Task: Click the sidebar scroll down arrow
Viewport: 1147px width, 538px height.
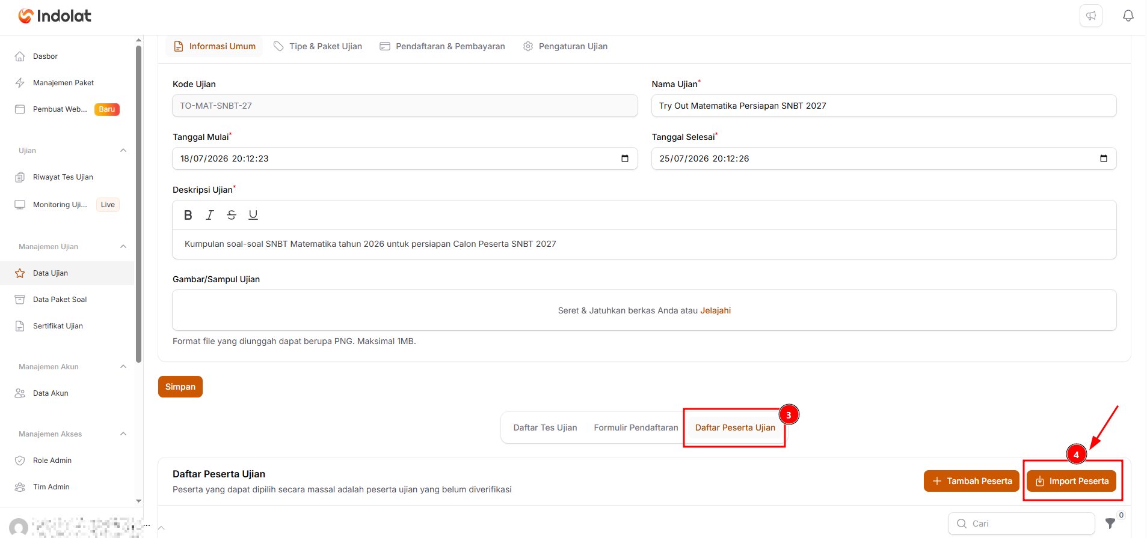Action: 139,501
